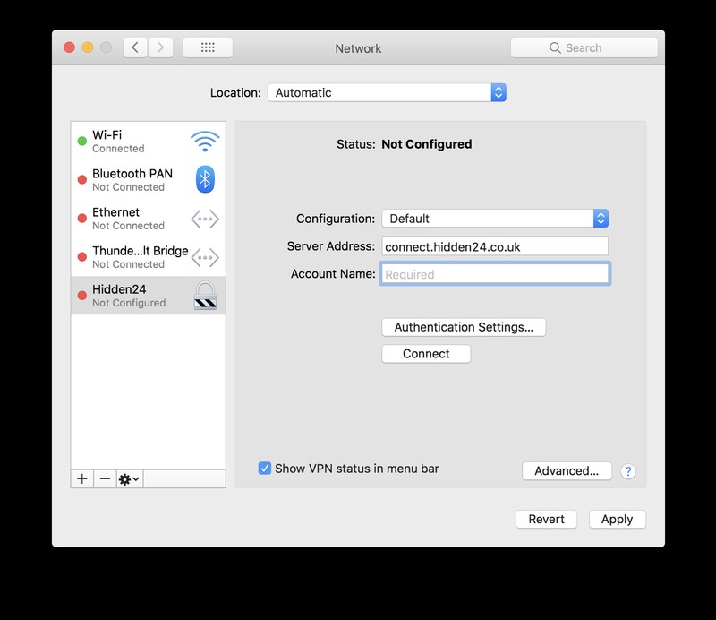Viewport: 716px width, 620px height.
Task: Click the red status dot beside Ethernet
Action: point(82,218)
